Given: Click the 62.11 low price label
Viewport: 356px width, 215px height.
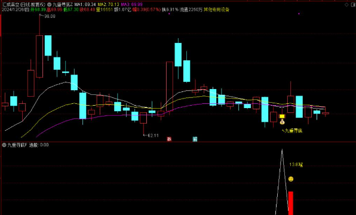Looking at the screenshot, I should (x=153, y=136).
